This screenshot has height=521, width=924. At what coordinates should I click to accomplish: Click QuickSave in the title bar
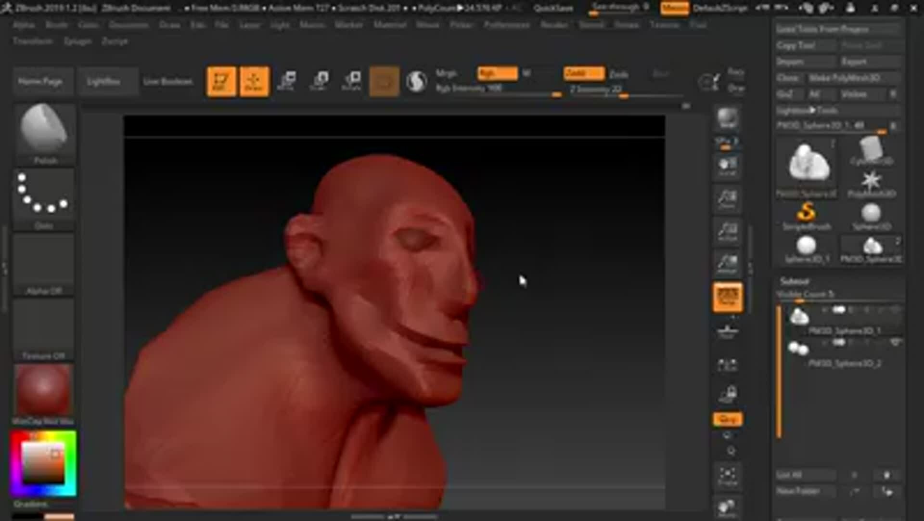pos(554,8)
